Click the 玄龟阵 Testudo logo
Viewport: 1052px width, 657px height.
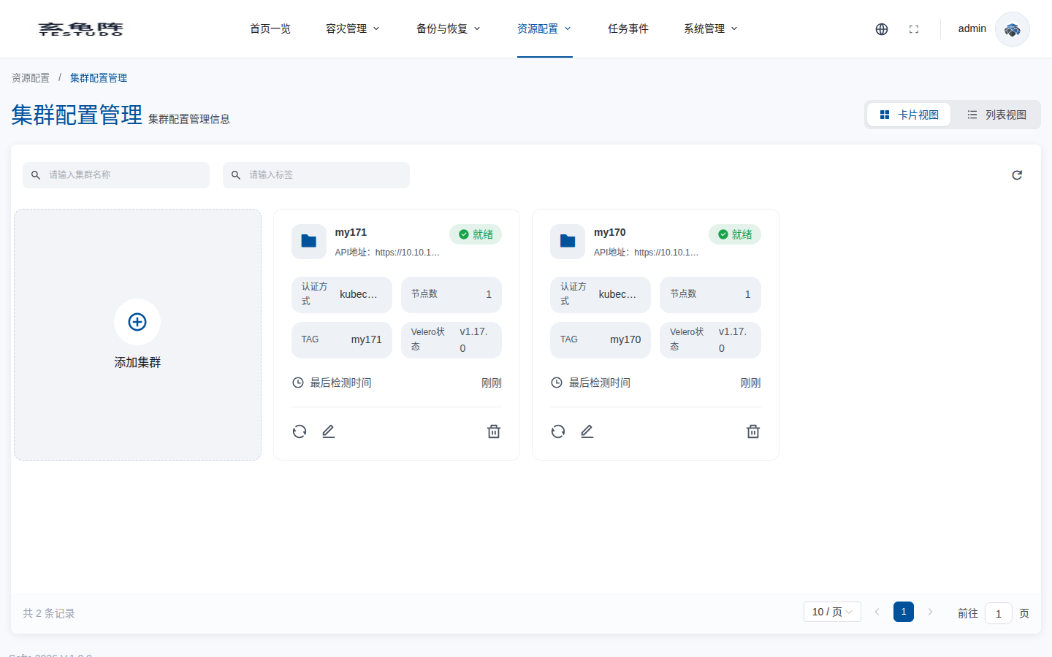click(x=80, y=29)
